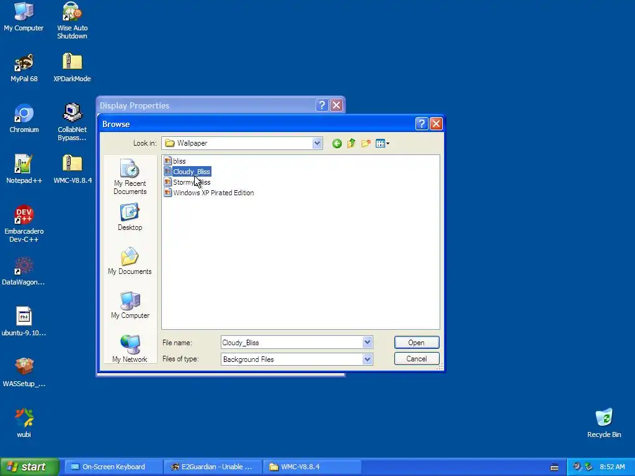Go up one folder level

(351, 143)
